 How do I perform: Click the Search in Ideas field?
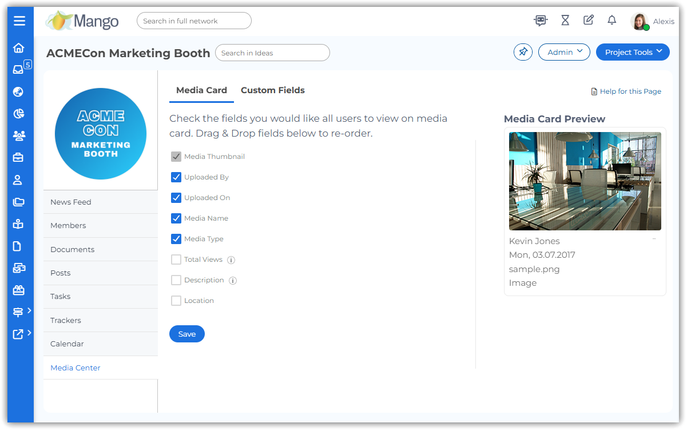[x=272, y=53]
